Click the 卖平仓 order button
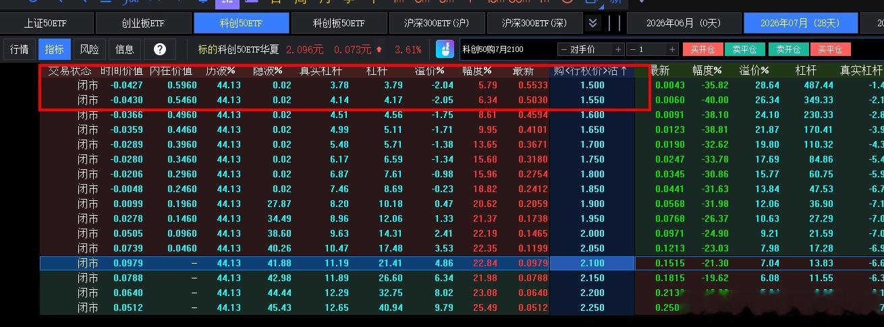Viewport: 884px width, 327px height. pyautogui.click(x=745, y=49)
